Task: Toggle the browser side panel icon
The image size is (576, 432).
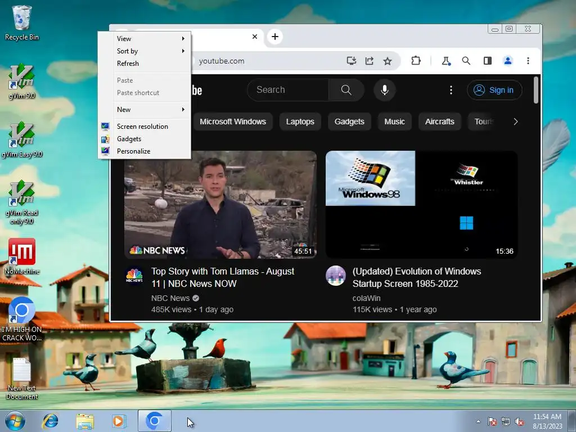Action: click(488, 61)
